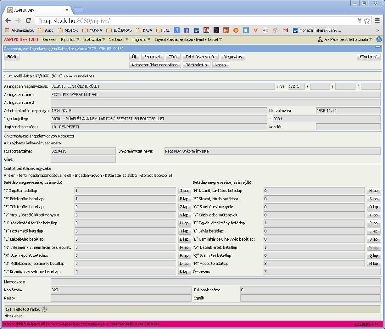
Task: Open the Autó bookmark folder
Action: 45,30
